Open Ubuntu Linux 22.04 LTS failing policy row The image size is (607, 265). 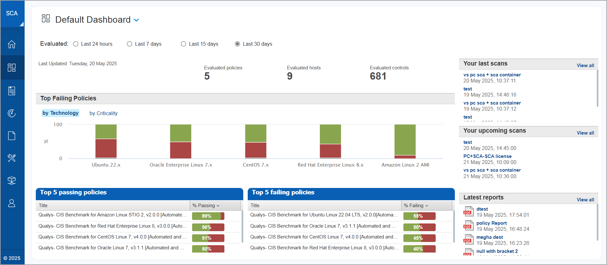324,215
